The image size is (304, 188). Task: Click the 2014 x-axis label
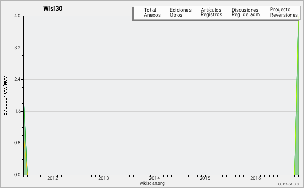coord(155,178)
